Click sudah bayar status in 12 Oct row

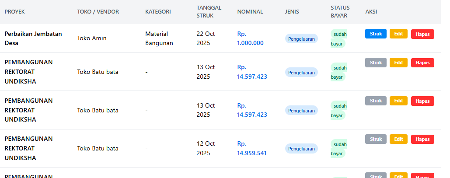tap(338, 148)
